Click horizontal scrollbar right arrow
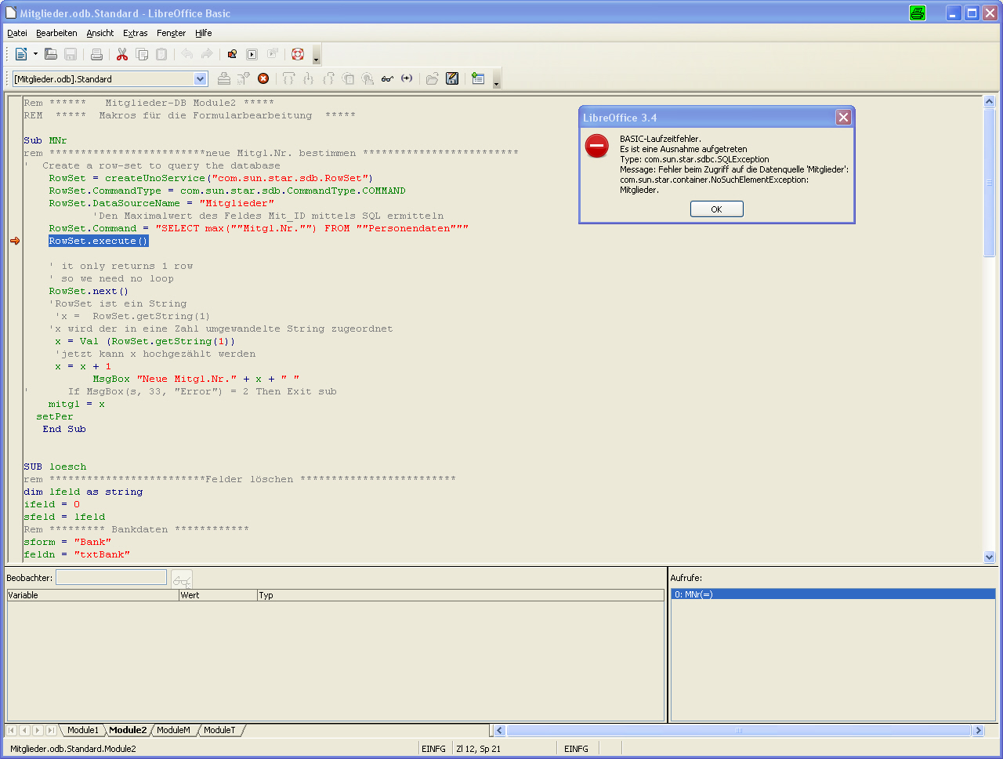 coord(978,730)
